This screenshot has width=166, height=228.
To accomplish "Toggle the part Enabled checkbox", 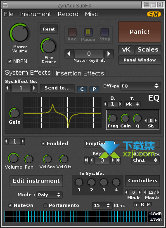I will pyautogui.click(x=43, y=143).
